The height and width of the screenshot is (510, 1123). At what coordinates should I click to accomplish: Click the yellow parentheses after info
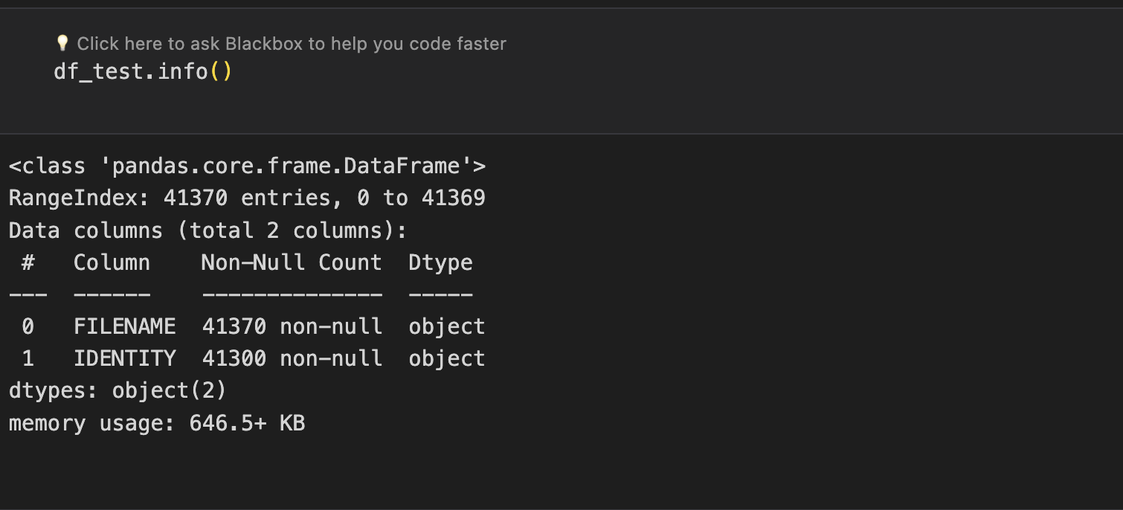point(221,73)
